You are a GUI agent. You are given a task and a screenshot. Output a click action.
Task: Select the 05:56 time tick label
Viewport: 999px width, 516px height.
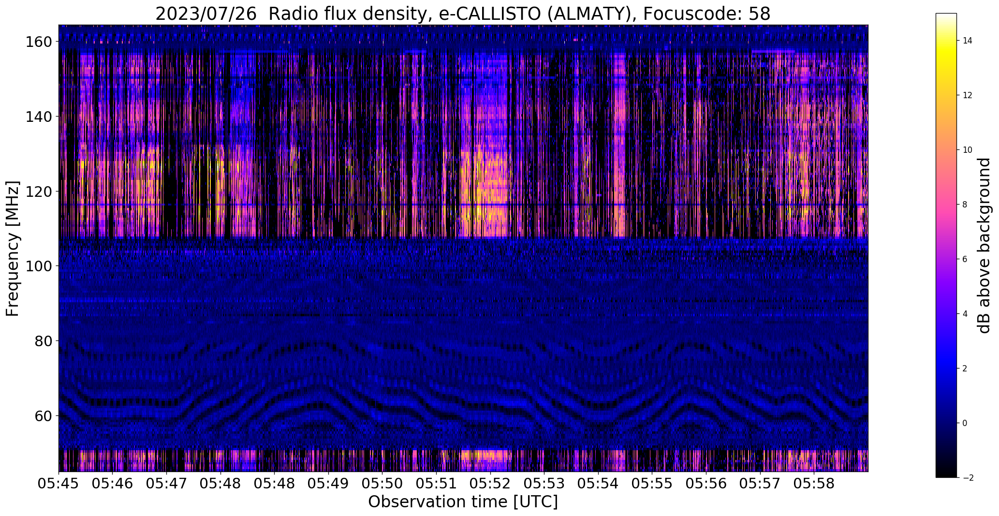point(706,483)
